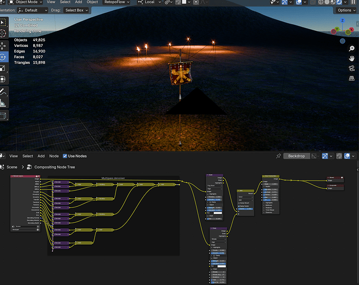Click the white Color swatch on lower Glare node
The height and width of the screenshot is (285, 359).
(221, 266)
